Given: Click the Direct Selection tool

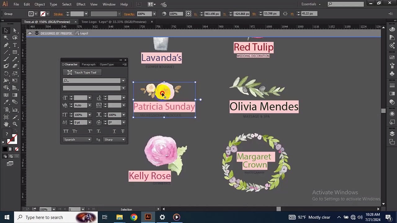Looking at the screenshot, I should (15, 30).
